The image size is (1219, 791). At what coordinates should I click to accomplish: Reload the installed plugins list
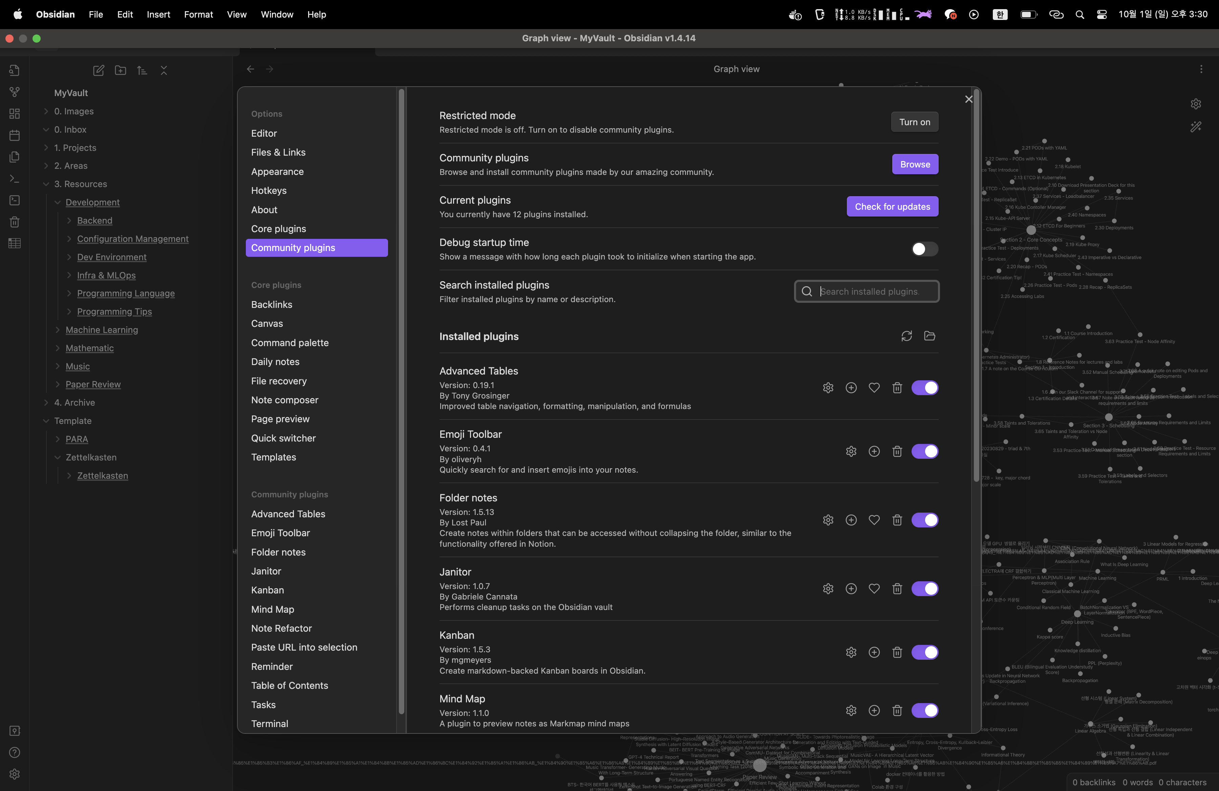coord(906,336)
